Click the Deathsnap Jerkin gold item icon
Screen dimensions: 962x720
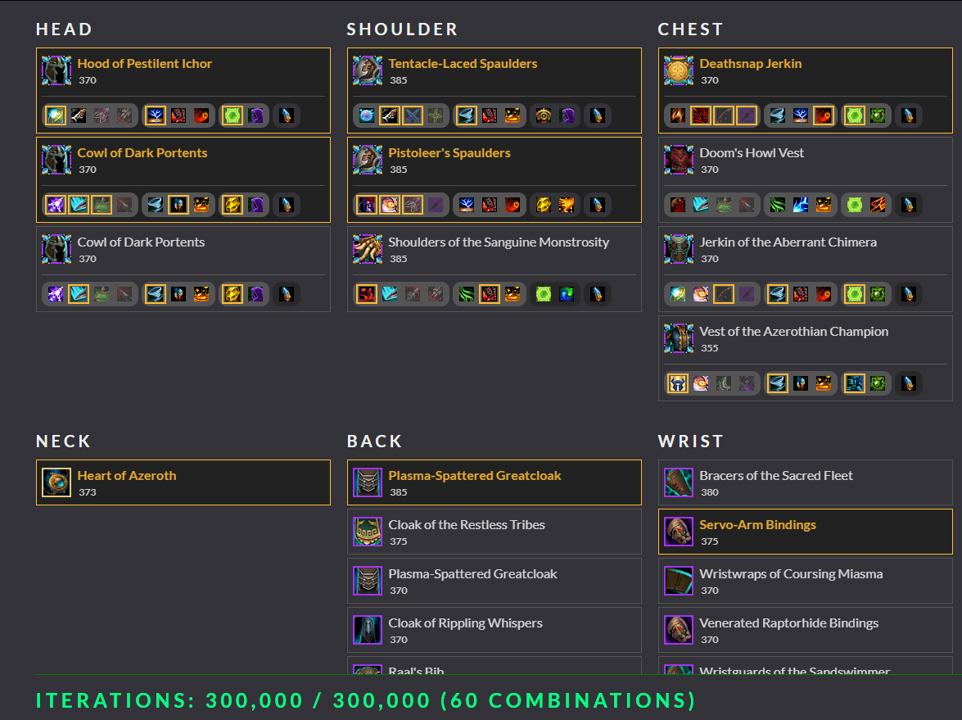(679, 70)
